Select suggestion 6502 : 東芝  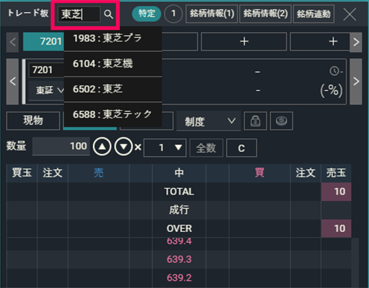pyautogui.click(x=113, y=89)
